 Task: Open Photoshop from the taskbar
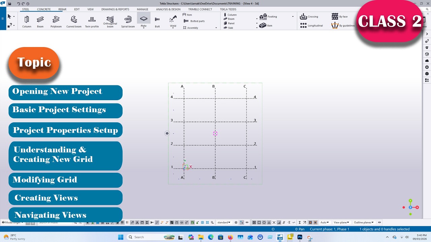pos(300,237)
